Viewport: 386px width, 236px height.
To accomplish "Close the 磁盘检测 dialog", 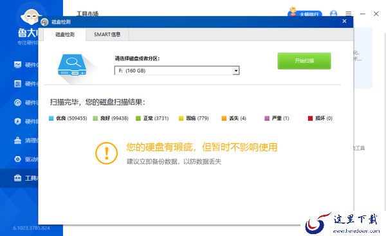I will pyautogui.click(x=344, y=21).
